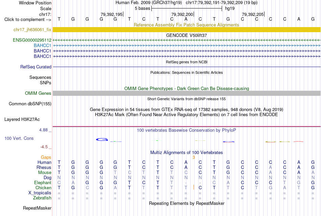Click the RefSeq Curated intron line

point(187,67)
